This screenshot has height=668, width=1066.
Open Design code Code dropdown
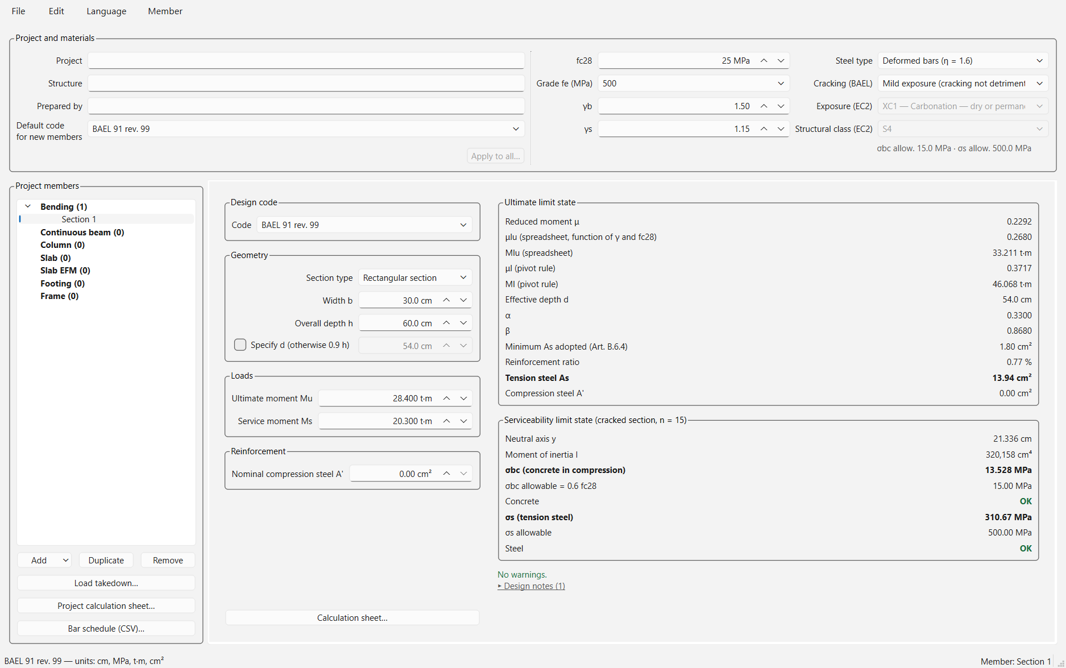point(364,225)
